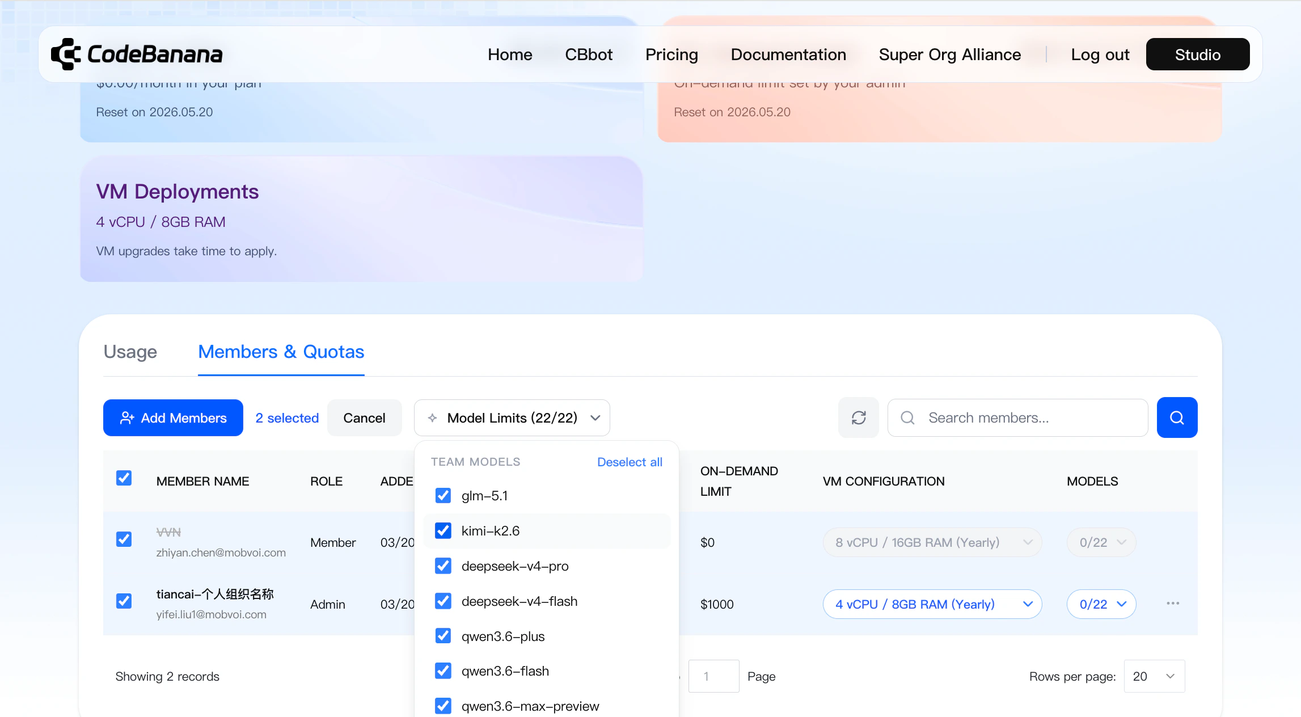
Task: Uncheck the zhiyan.chen@mobvoi.com row checkbox
Action: coord(124,539)
